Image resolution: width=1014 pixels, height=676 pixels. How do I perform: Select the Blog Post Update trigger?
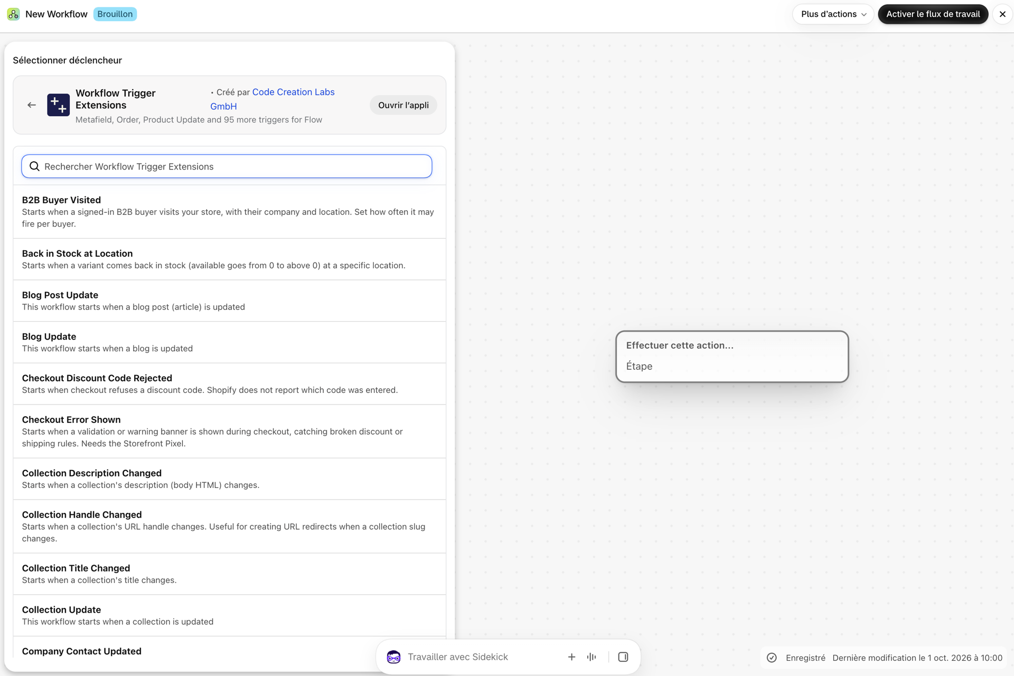[229, 301]
